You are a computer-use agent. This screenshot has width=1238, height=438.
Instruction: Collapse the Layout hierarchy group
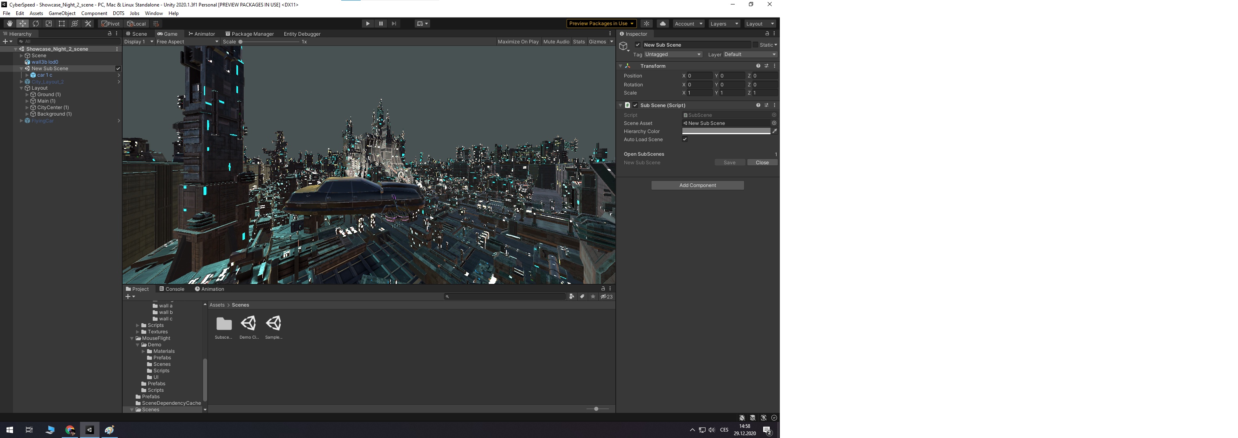[x=21, y=88]
